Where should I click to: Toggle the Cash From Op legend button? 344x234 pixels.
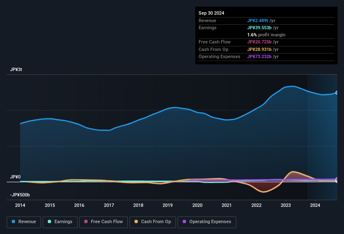click(153, 222)
